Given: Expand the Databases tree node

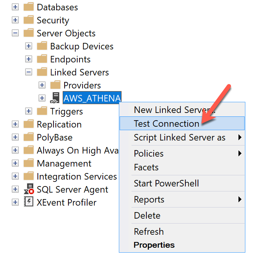Looking at the screenshot, I should 15,7.
